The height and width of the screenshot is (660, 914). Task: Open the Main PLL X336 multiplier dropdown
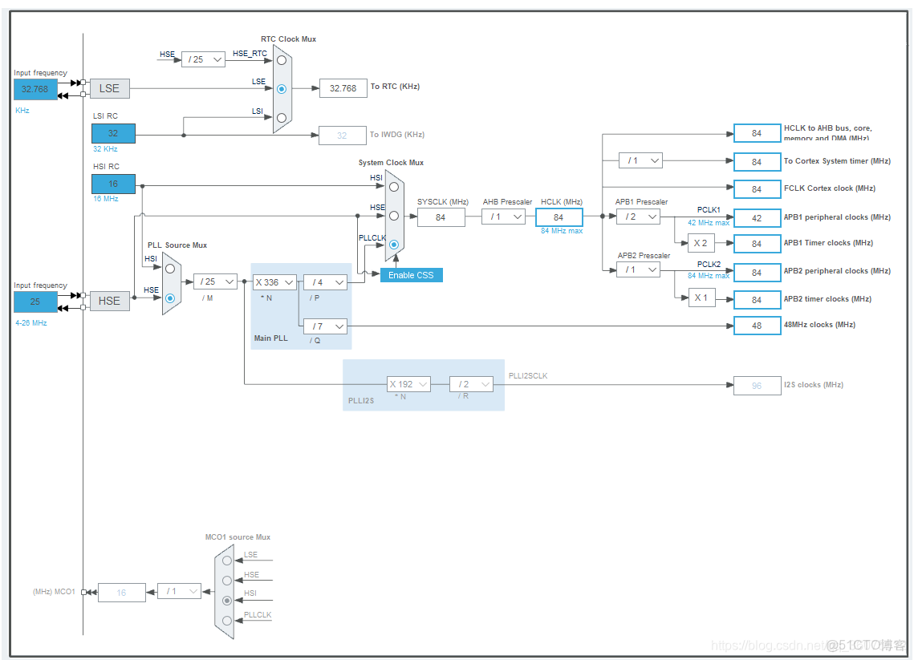pos(274,281)
